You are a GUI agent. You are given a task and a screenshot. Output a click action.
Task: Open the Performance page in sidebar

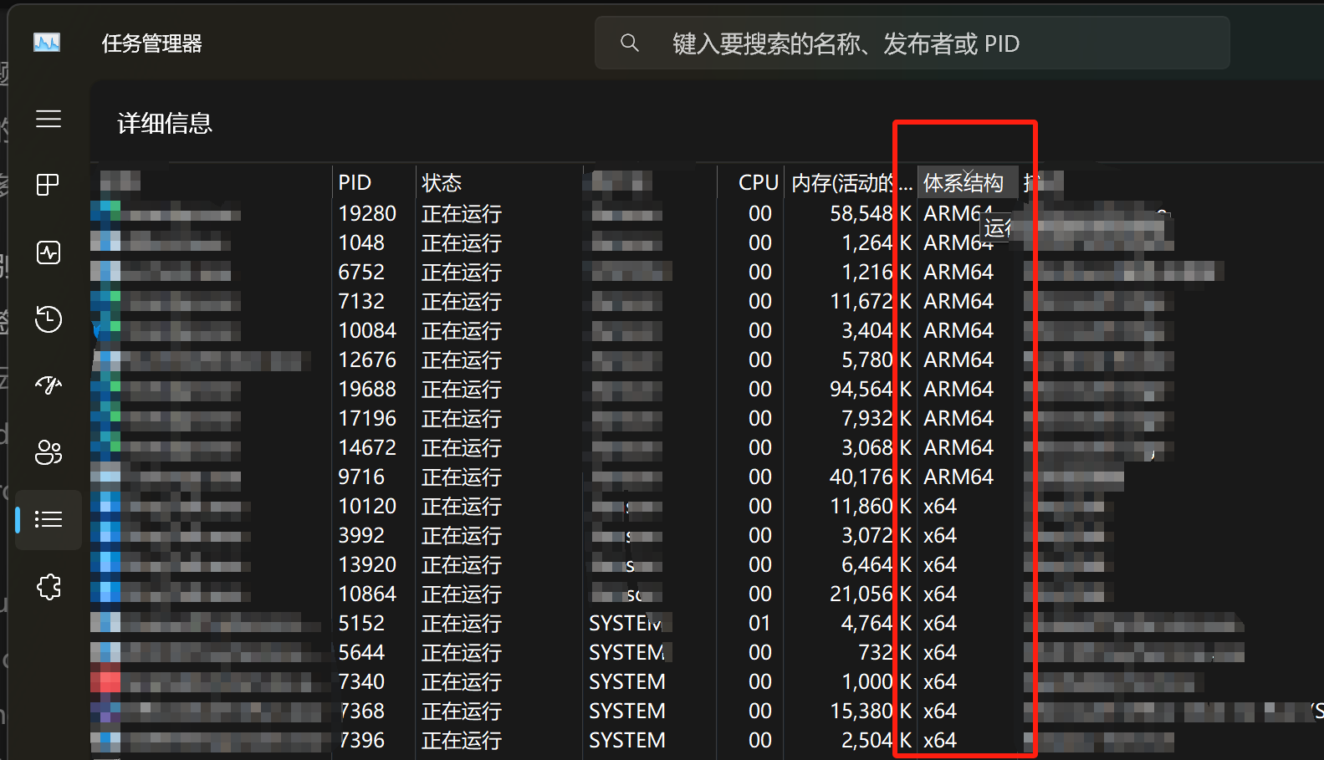49,252
